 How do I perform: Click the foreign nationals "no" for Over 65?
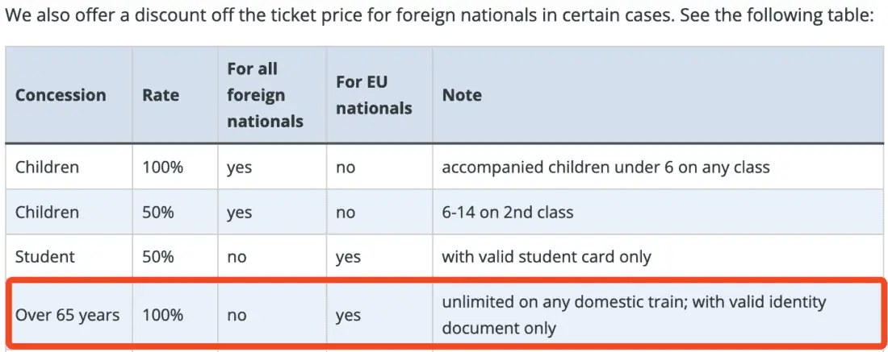(237, 314)
